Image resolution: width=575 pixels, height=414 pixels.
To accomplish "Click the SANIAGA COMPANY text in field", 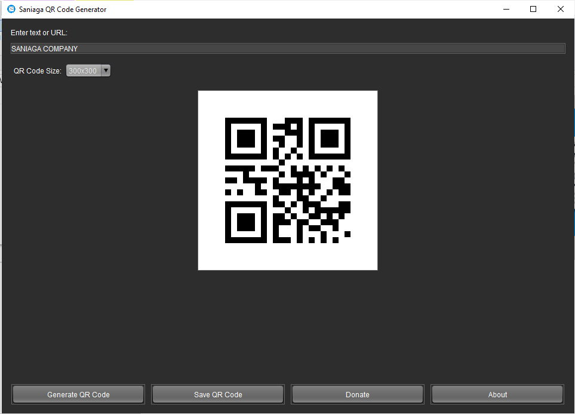I will coord(44,48).
